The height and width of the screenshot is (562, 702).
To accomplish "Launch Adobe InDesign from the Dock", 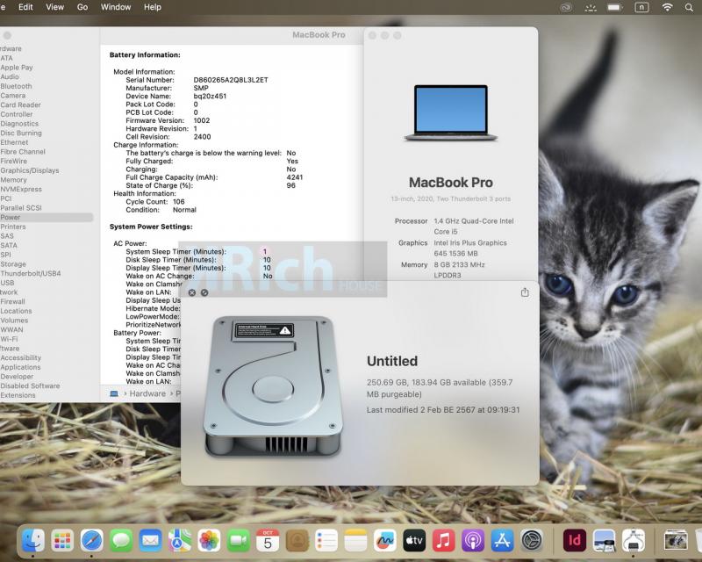I will pos(575,541).
